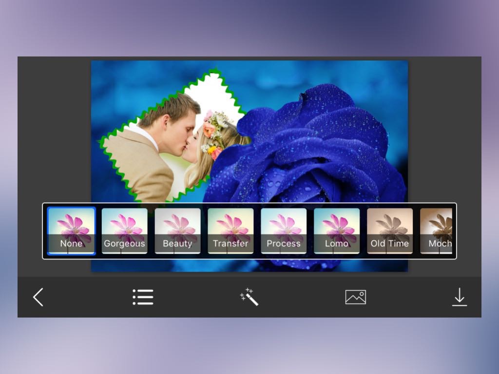Select the magic wand effects icon
Screen dimensions: 499x374
[x=249, y=297]
